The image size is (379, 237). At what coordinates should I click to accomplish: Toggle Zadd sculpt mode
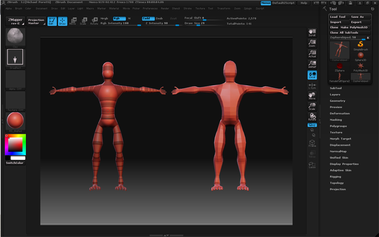point(148,18)
